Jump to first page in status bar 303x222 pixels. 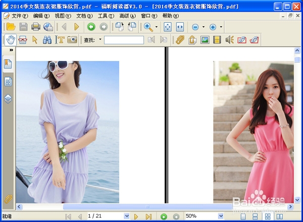[x=68, y=216]
